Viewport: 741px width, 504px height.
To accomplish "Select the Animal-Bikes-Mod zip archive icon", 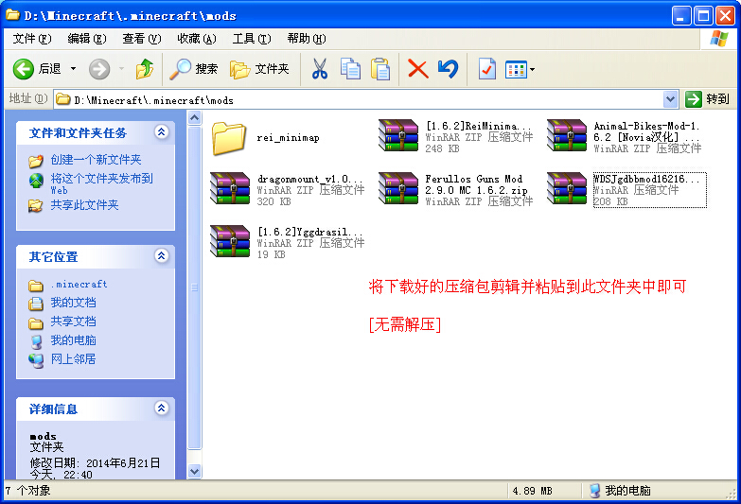I will pos(567,135).
